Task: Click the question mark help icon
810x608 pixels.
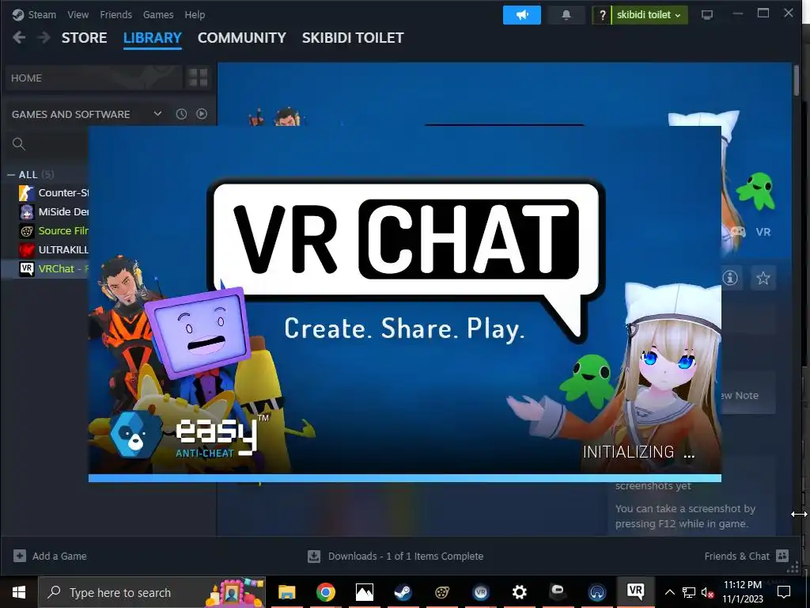Action: (602, 15)
